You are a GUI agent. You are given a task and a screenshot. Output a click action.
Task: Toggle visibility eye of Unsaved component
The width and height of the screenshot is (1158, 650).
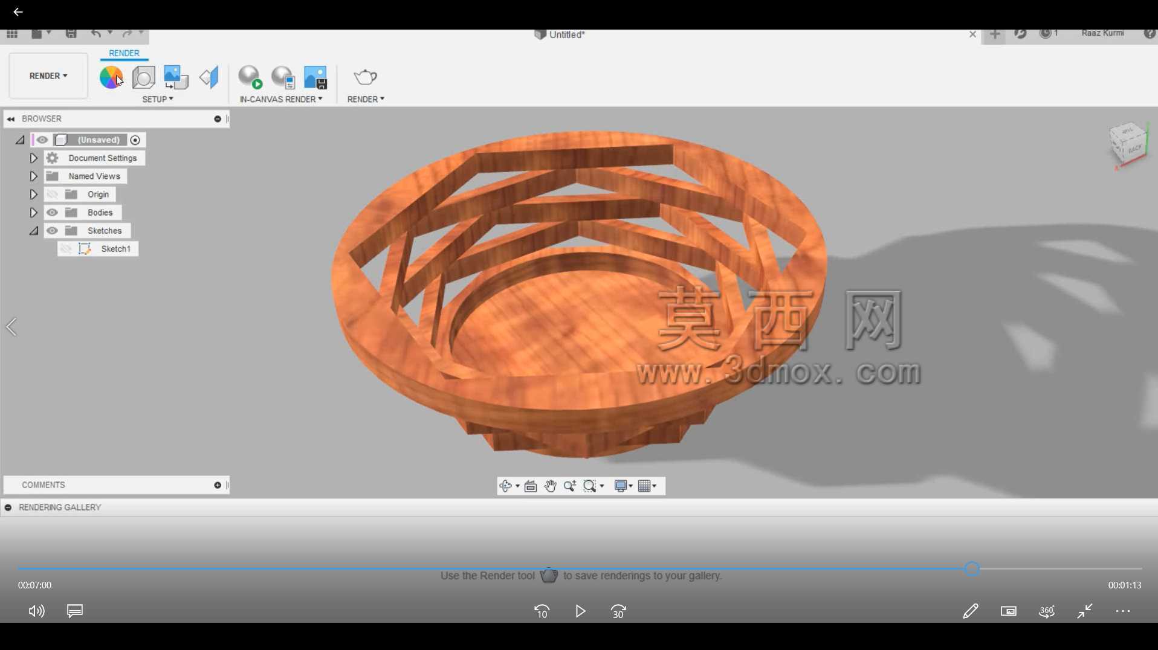pos(42,140)
